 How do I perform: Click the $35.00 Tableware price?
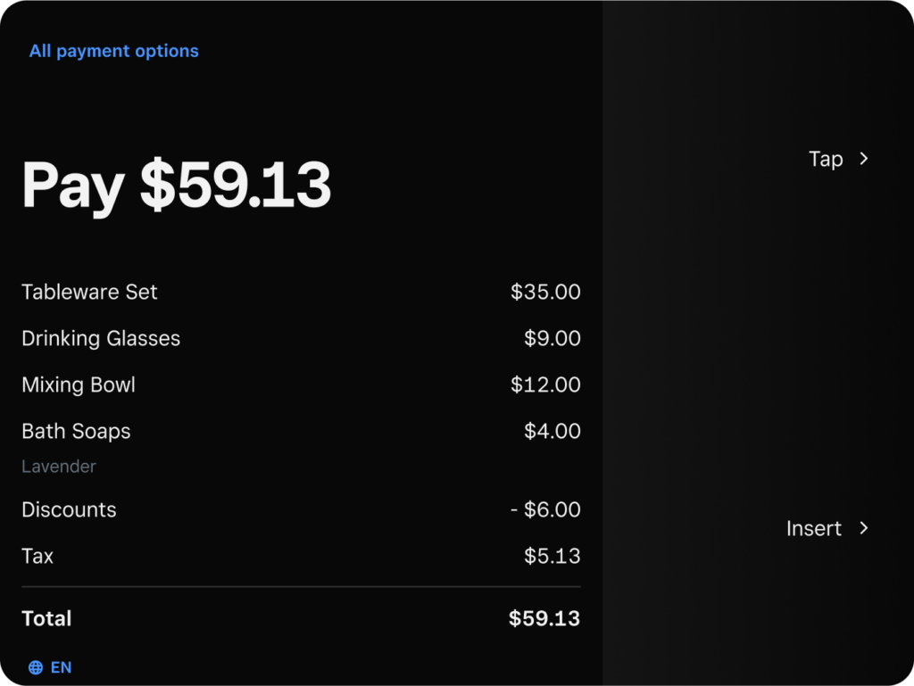pos(545,292)
